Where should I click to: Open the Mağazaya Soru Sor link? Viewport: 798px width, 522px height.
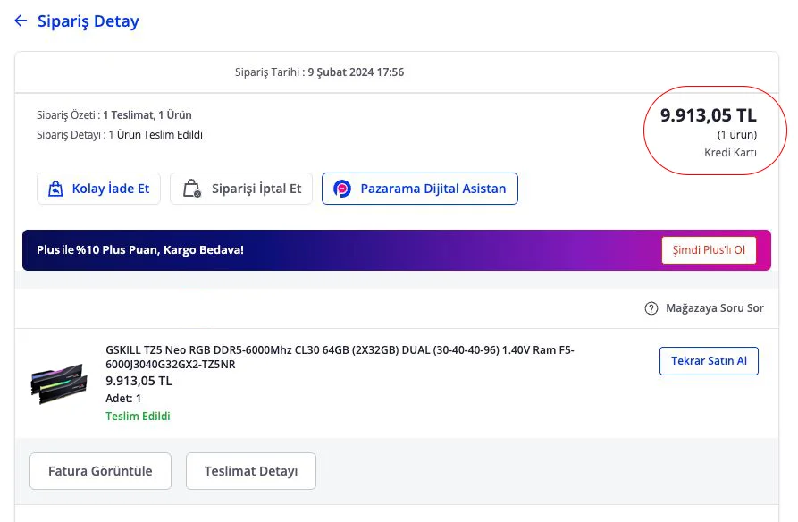click(714, 308)
